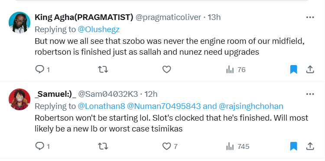
Task: Open @Olushegz profile link
Action: click(x=99, y=30)
